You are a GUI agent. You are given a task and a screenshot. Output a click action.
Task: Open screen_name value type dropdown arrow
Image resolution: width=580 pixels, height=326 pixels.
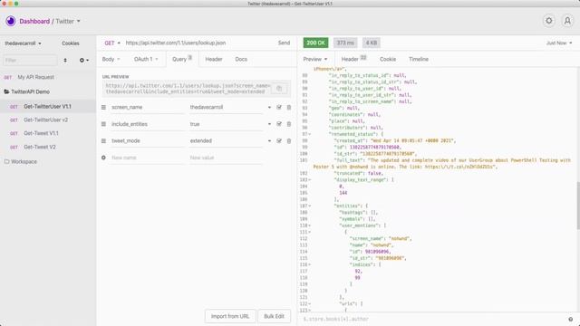coord(269,107)
